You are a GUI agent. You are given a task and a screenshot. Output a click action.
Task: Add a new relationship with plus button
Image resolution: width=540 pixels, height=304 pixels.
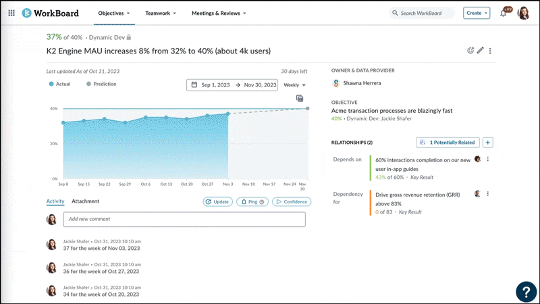click(487, 143)
